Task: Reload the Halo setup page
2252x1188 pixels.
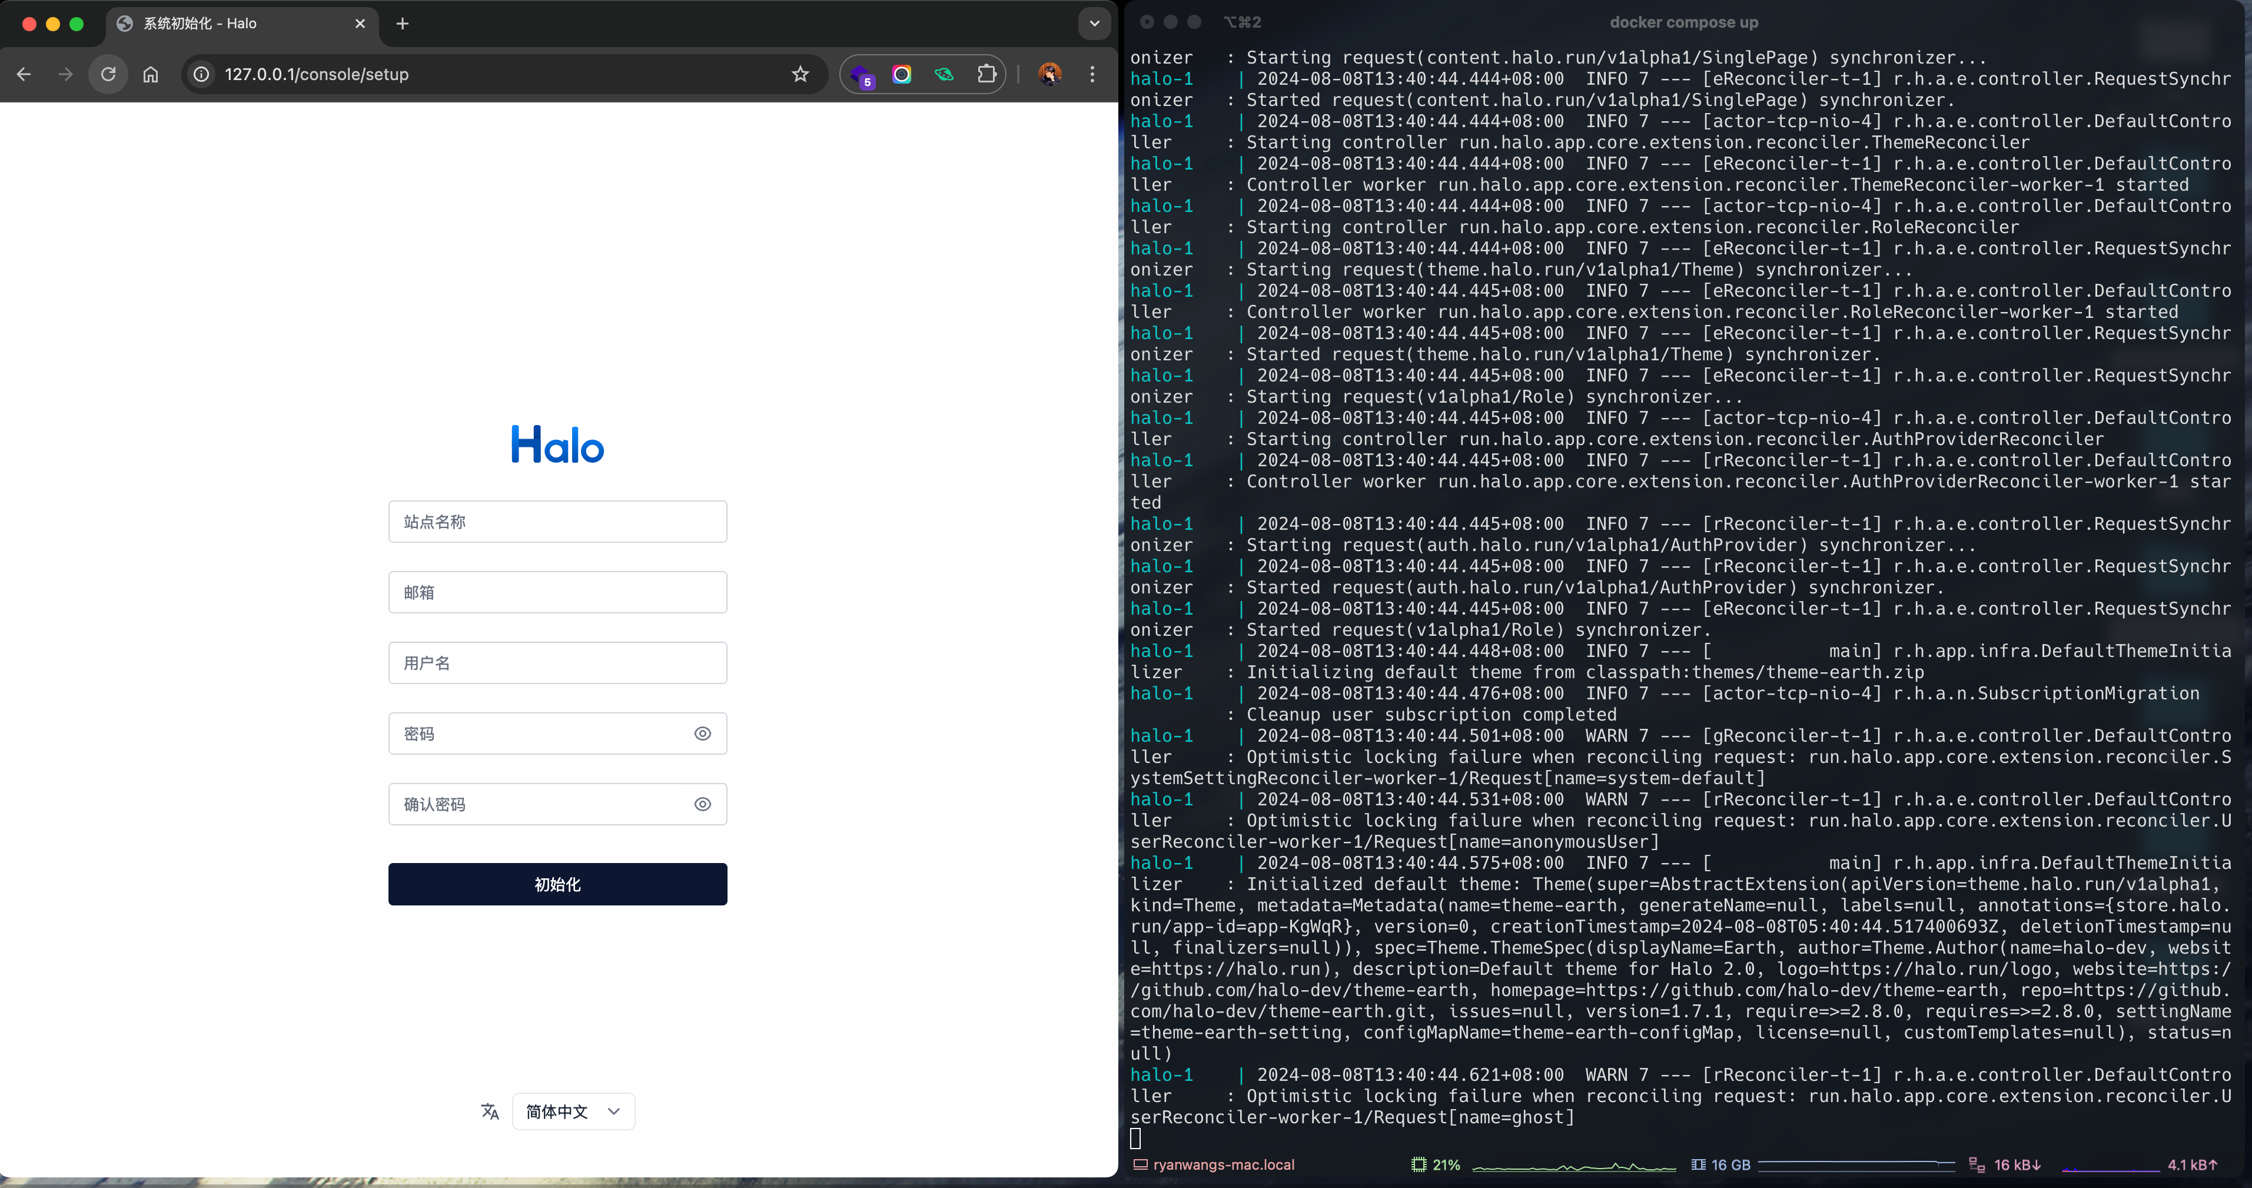Action: [108, 74]
